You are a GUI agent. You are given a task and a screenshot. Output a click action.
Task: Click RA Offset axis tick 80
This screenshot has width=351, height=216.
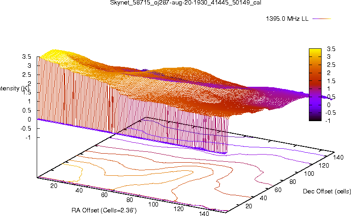[x=130, y=200]
